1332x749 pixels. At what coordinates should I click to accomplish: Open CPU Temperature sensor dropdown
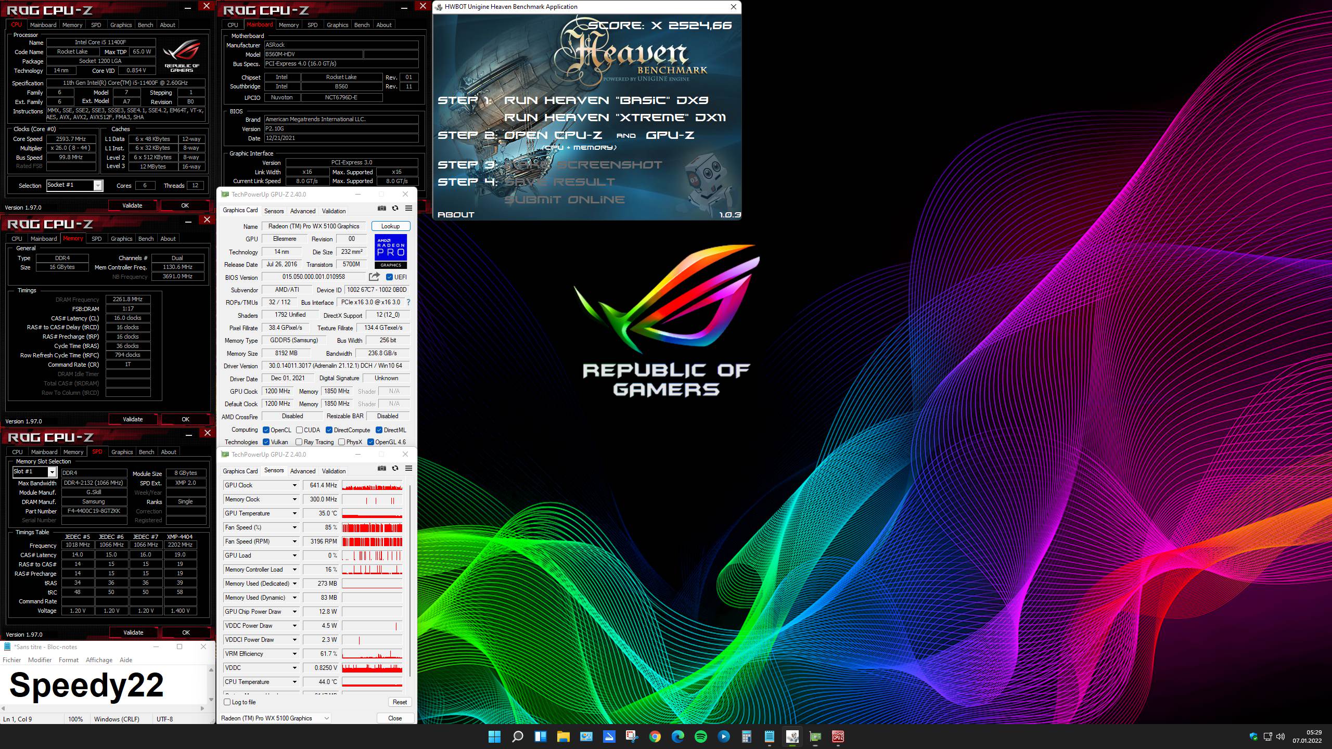point(294,682)
